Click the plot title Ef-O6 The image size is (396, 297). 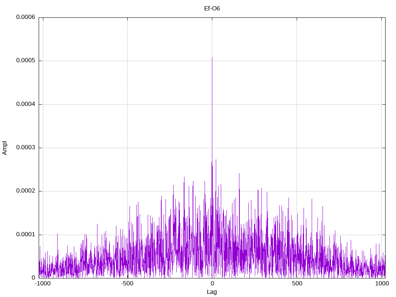[212, 9]
